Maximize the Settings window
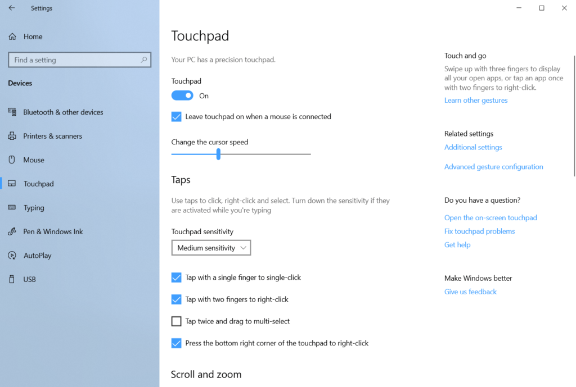The width and height of the screenshot is (576, 387). [542, 8]
